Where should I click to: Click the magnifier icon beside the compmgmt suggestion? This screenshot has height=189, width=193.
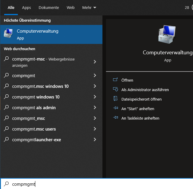6,75
